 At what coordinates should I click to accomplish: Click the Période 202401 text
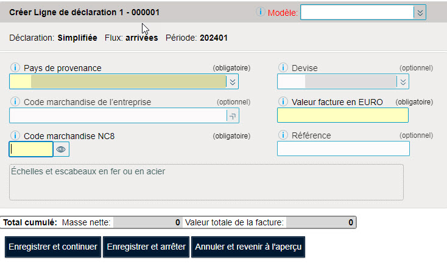tap(197, 38)
